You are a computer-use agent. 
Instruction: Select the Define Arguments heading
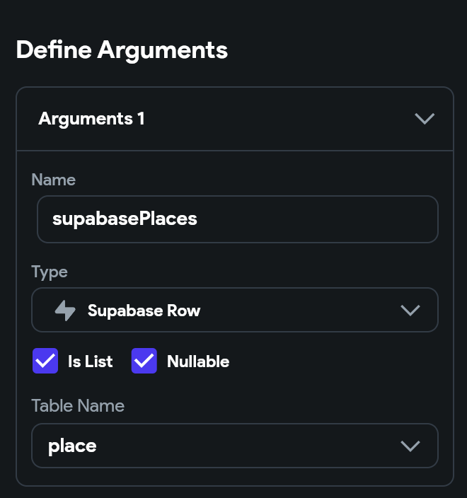pyautogui.click(x=122, y=50)
